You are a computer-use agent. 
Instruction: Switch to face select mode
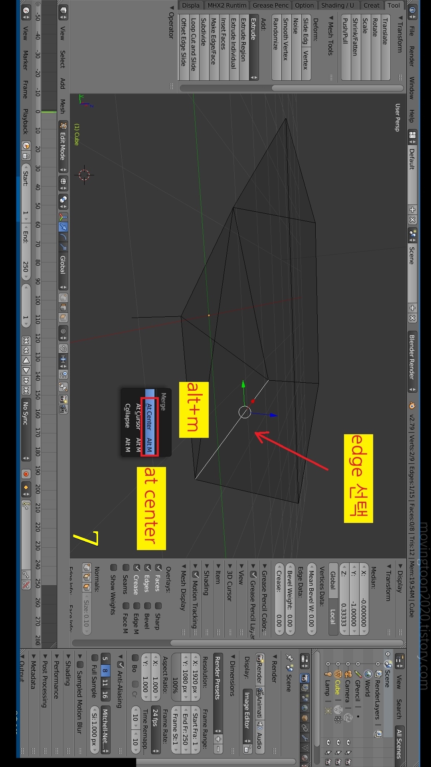(63, 318)
